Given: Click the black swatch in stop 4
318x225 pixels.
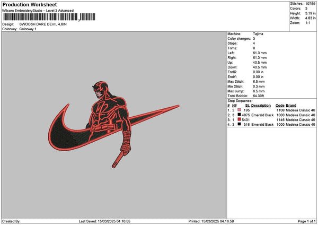Looking at the screenshot, I should (x=240, y=124).
